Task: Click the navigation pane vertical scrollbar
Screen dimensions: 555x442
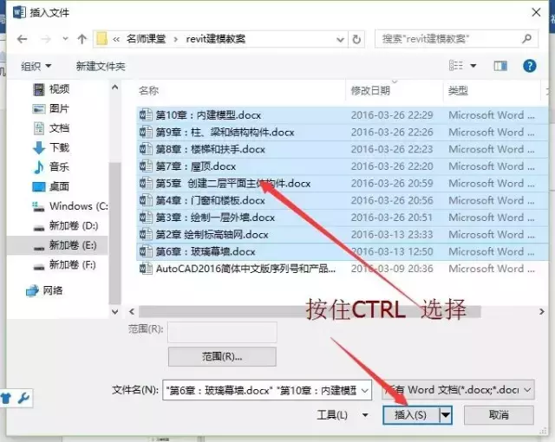Action: 114,233
